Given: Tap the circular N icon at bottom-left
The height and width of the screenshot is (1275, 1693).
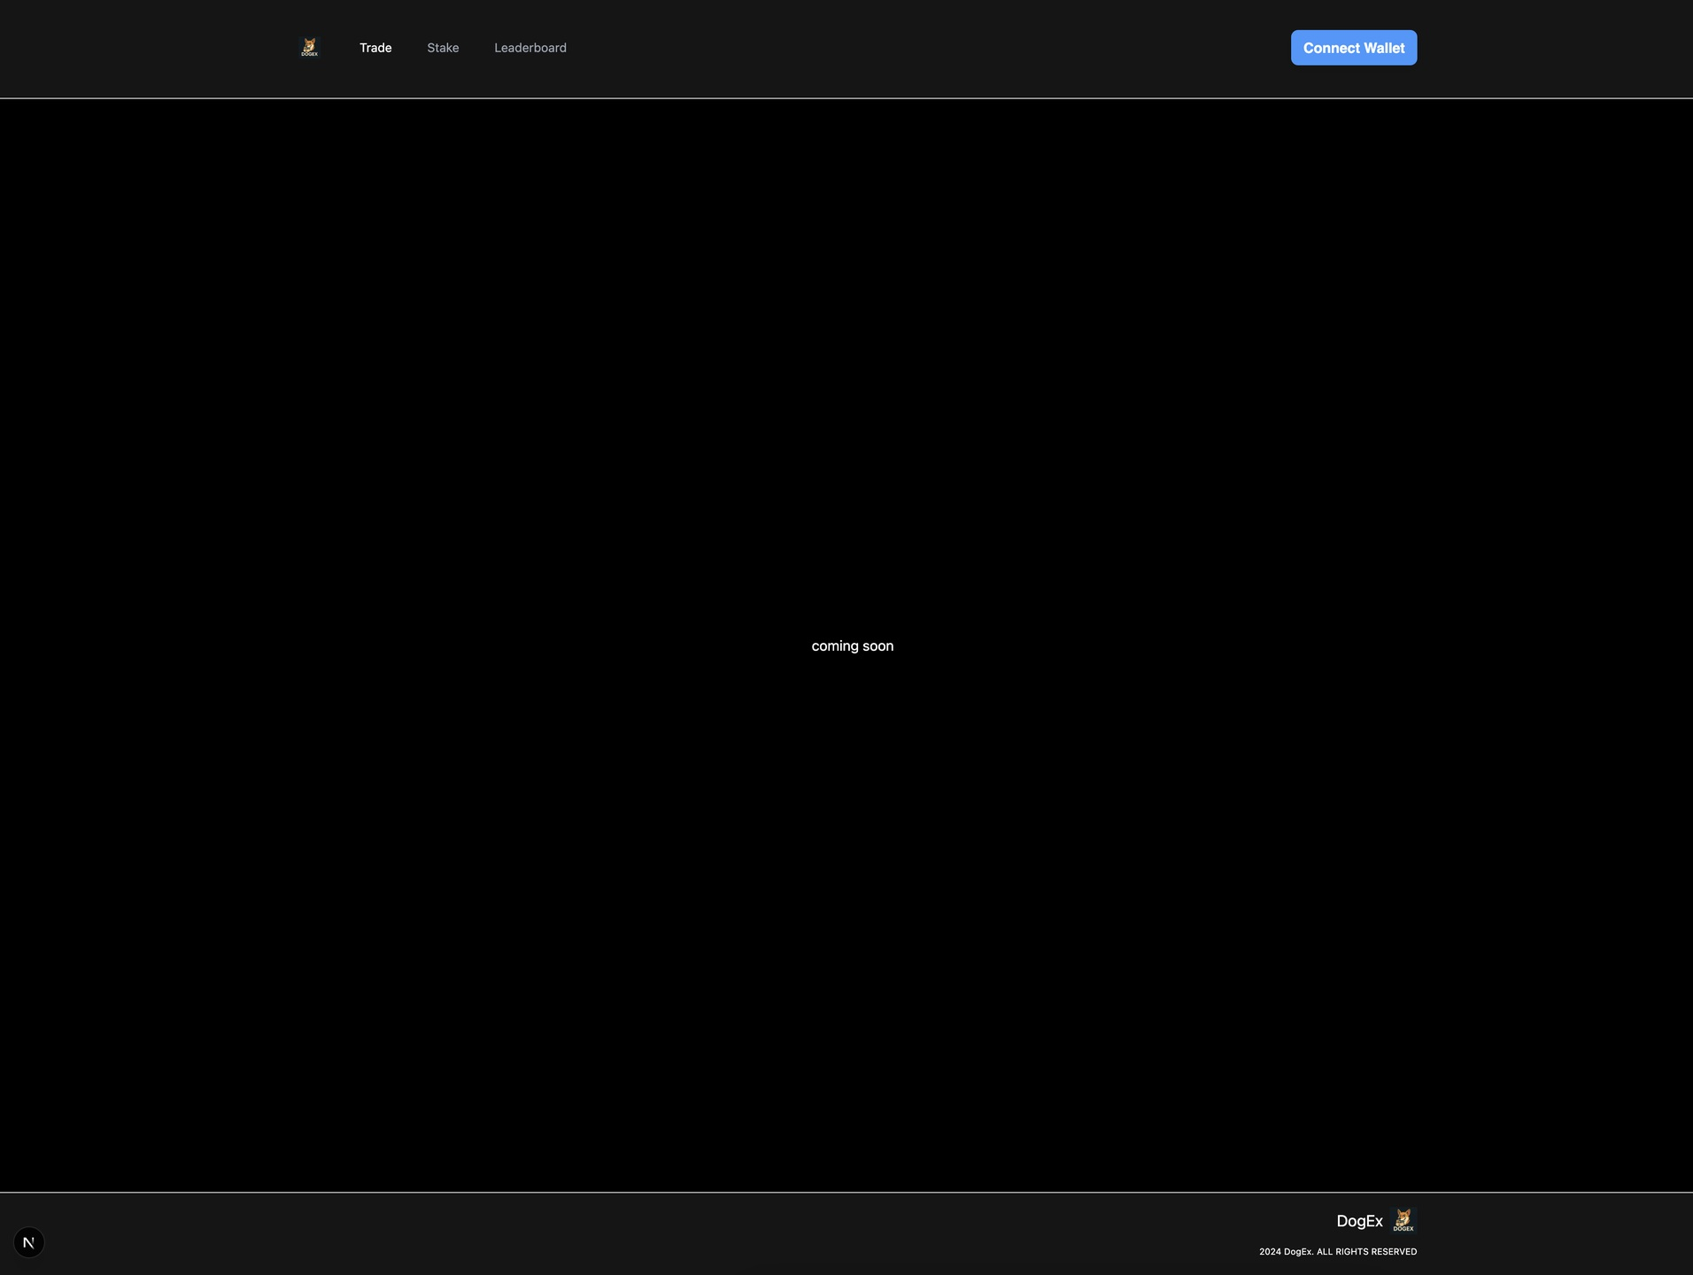Looking at the screenshot, I should [29, 1242].
